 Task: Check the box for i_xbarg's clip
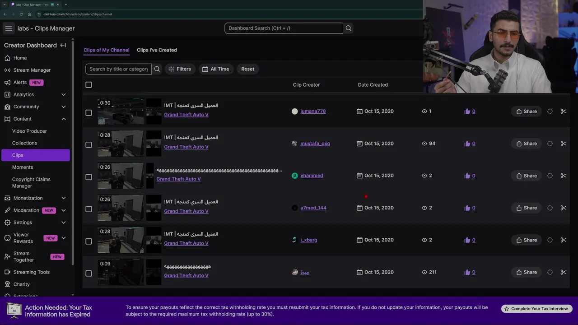[89, 241]
